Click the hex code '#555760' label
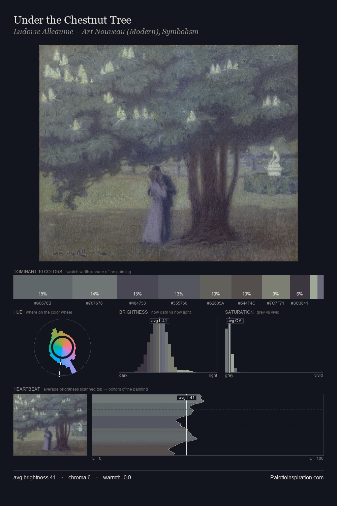 [179, 303]
